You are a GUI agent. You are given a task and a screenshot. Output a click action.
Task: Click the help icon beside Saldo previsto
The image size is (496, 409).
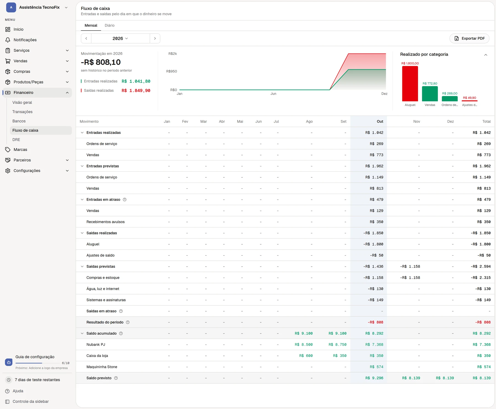pyautogui.click(x=116, y=378)
